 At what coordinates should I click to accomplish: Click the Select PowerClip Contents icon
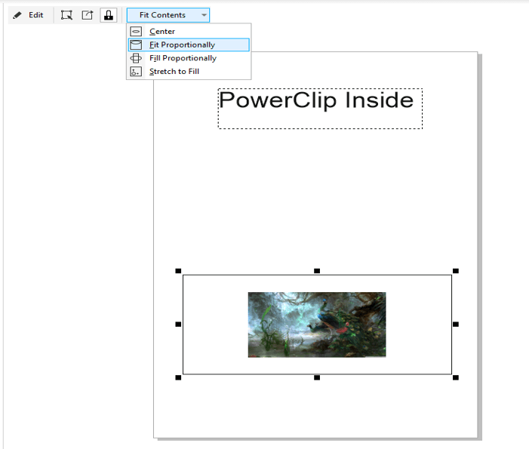(x=66, y=15)
